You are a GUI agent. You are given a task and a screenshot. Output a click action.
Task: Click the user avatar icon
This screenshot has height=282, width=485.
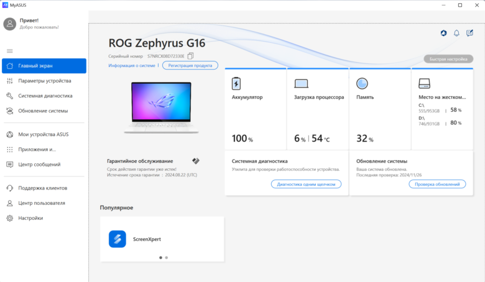tap(9, 24)
